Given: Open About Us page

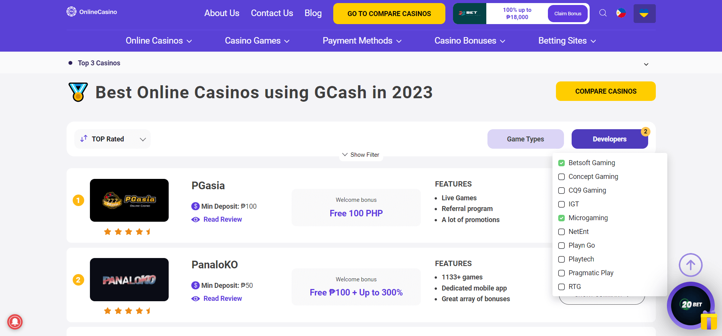Looking at the screenshot, I should (222, 13).
